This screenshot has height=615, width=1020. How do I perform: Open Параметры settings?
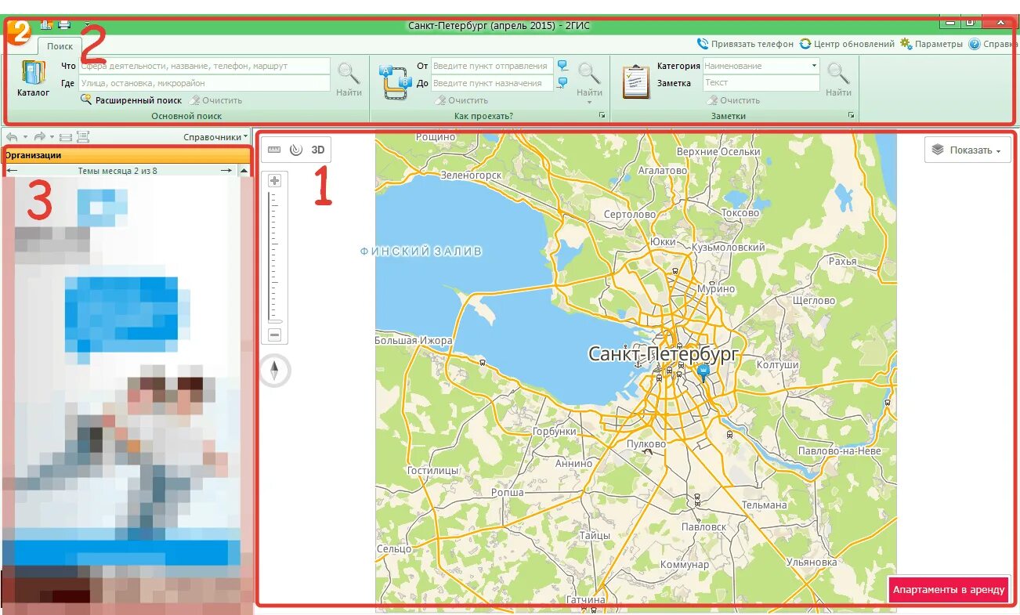pyautogui.click(x=931, y=44)
